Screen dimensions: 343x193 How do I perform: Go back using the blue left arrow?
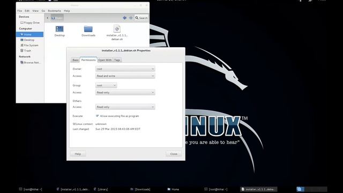(x=124, y=18)
